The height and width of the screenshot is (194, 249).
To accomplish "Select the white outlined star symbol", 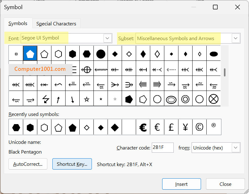I will (x=87, y=99).
